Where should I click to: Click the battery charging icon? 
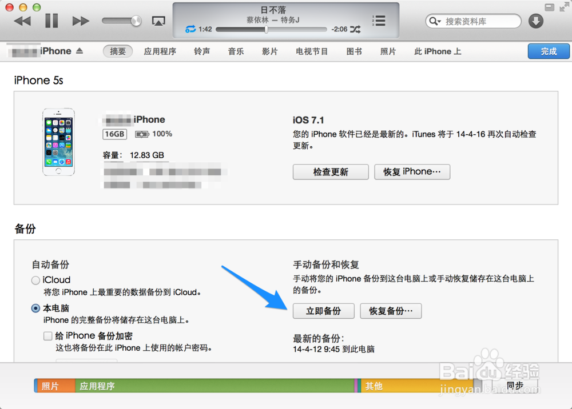tap(142, 134)
